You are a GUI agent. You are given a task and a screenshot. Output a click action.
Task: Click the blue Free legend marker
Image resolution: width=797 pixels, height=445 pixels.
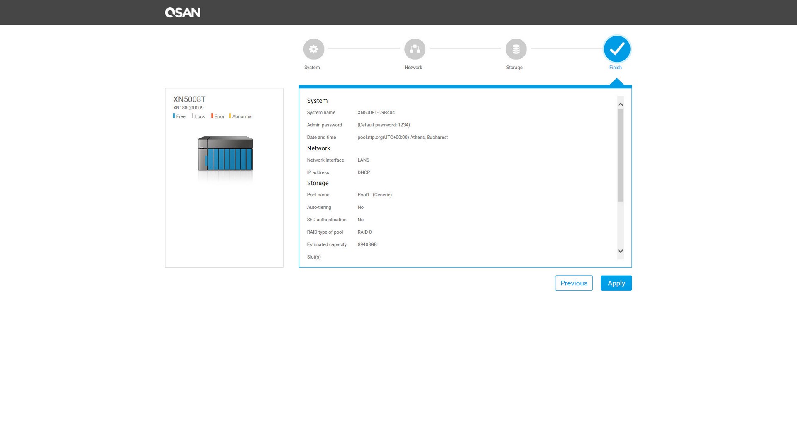[174, 116]
